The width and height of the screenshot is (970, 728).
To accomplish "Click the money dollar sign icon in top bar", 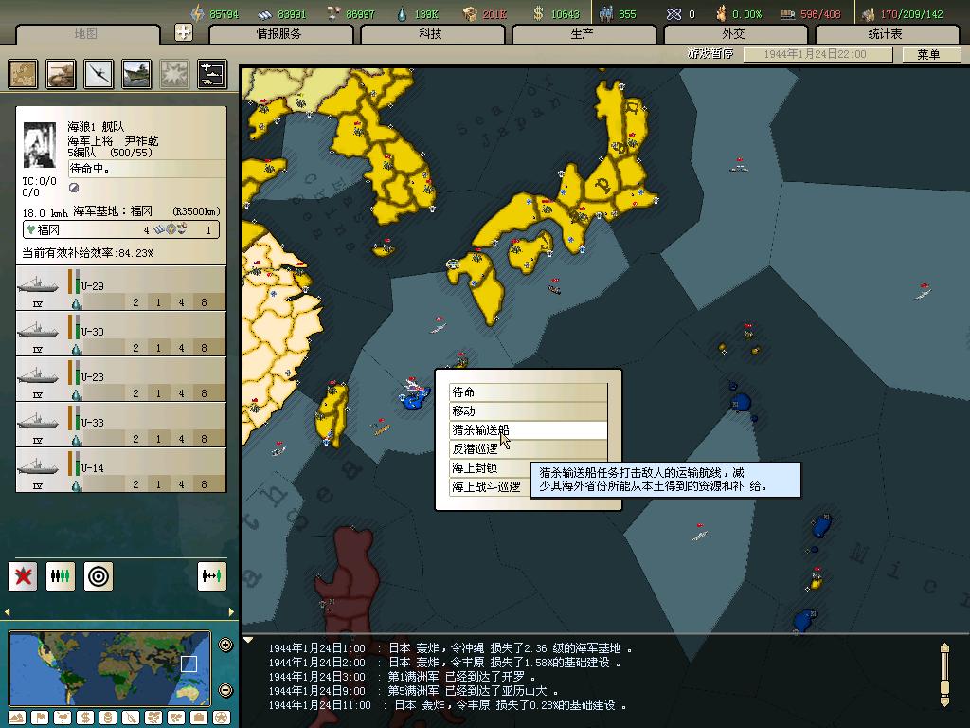I will pos(539,13).
